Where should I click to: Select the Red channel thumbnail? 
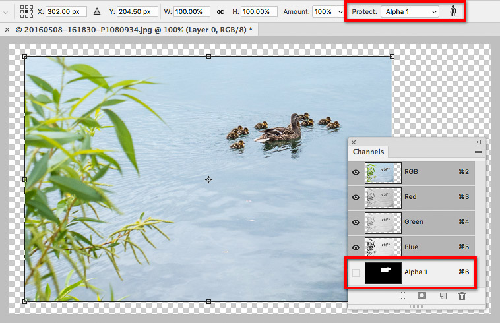[x=383, y=198]
